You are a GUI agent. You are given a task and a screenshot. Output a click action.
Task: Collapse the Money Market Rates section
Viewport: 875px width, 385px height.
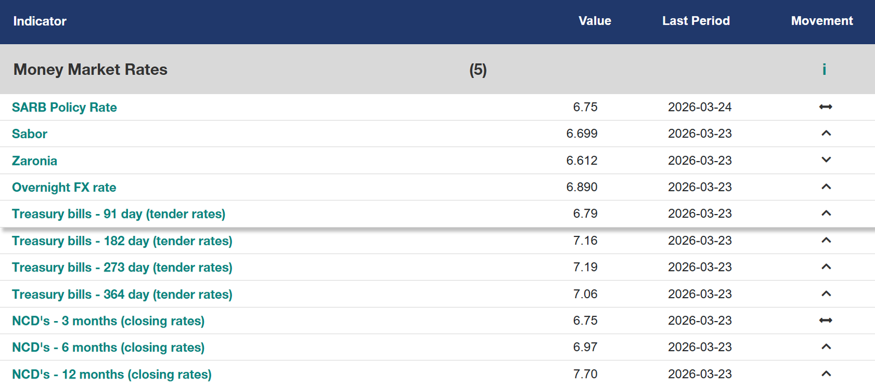click(x=90, y=69)
